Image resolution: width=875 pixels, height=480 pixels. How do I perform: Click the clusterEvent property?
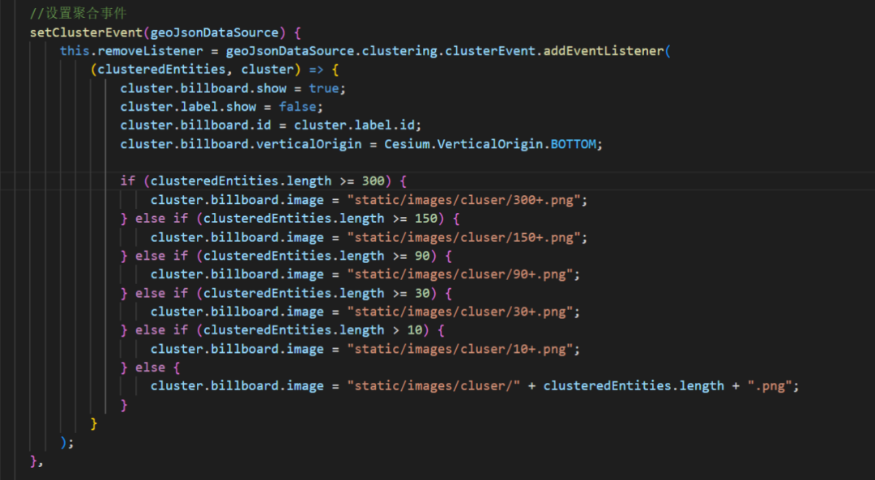tap(490, 51)
